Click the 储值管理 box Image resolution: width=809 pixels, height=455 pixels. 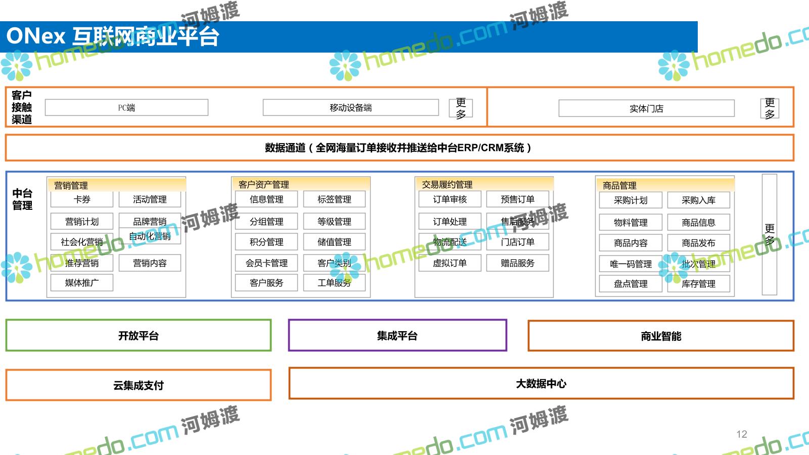point(334,242)
